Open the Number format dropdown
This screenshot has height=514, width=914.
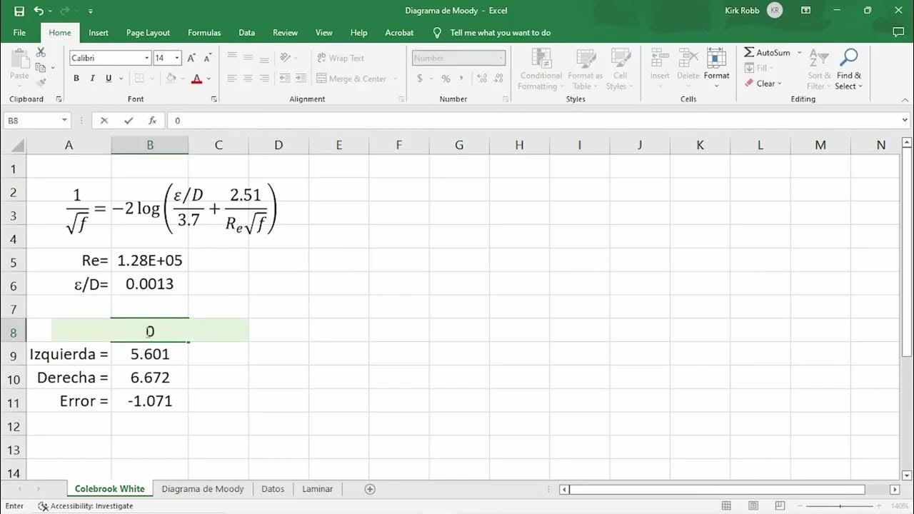pyautogui.click(x=501, y=58)
